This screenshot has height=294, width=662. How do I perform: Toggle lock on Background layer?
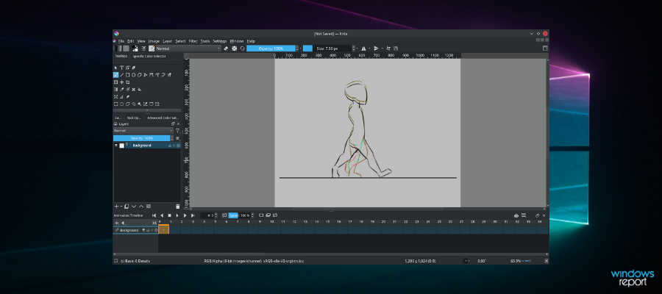(170, 146)
